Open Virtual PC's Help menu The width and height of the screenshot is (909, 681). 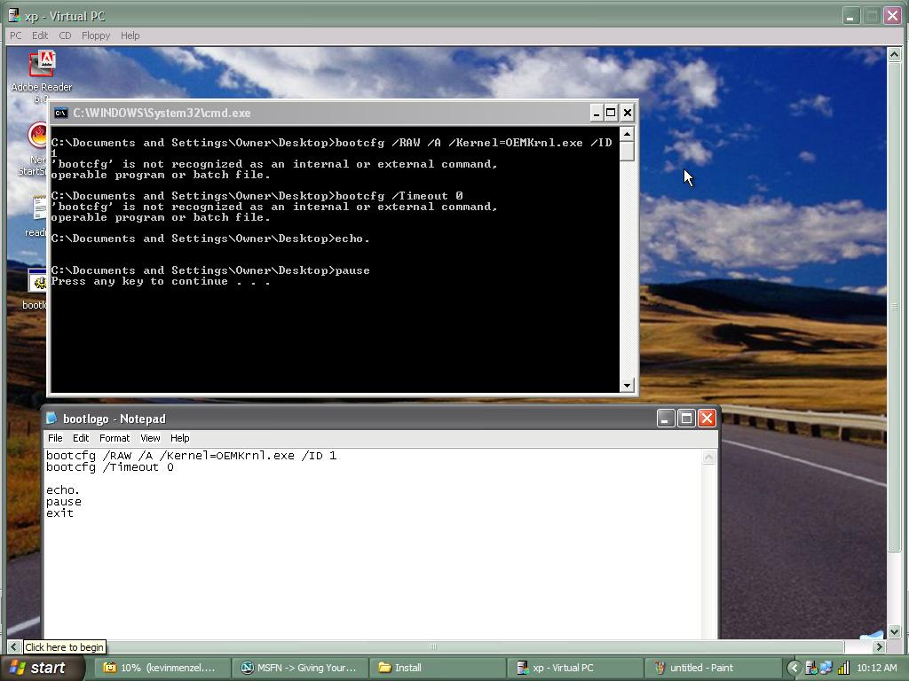coord(130,35)
